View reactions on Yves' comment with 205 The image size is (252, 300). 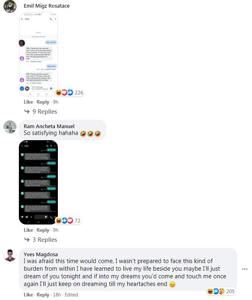221,291
